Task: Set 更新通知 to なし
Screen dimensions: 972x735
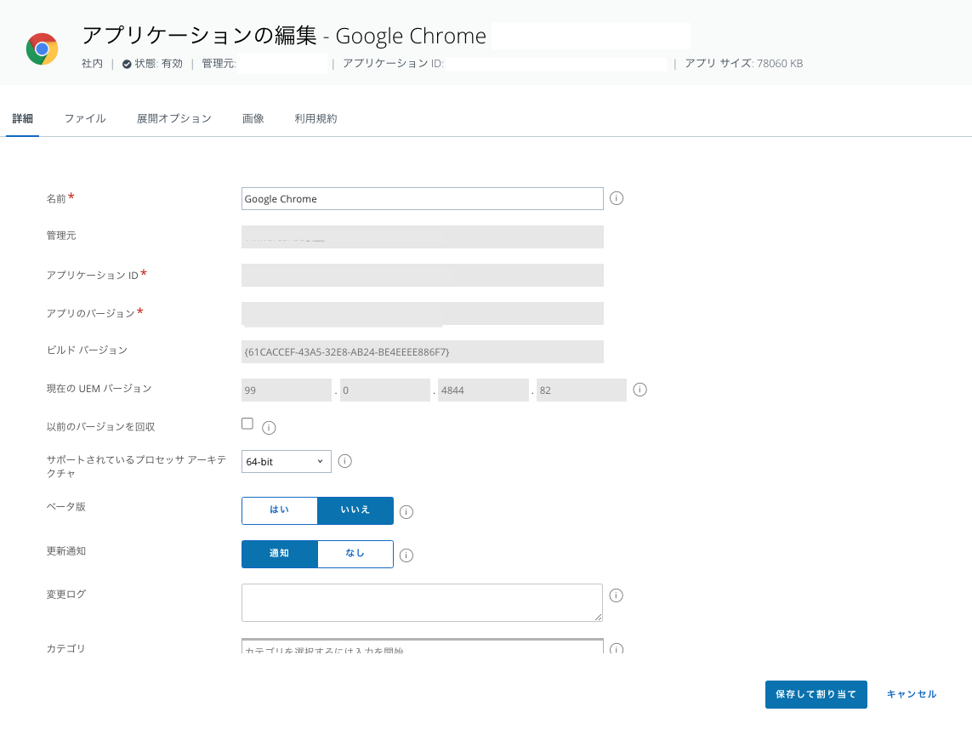Action: (x=355, y=554)
